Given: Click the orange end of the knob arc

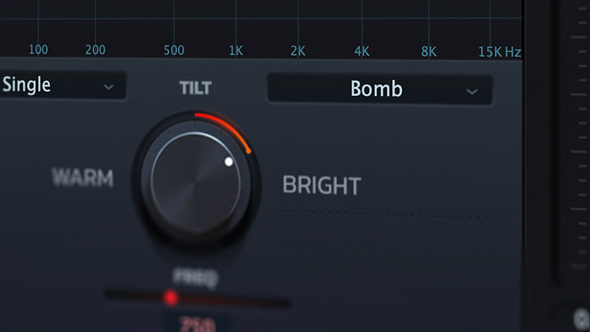Looking at the screenshot, I should pos(248,151).
